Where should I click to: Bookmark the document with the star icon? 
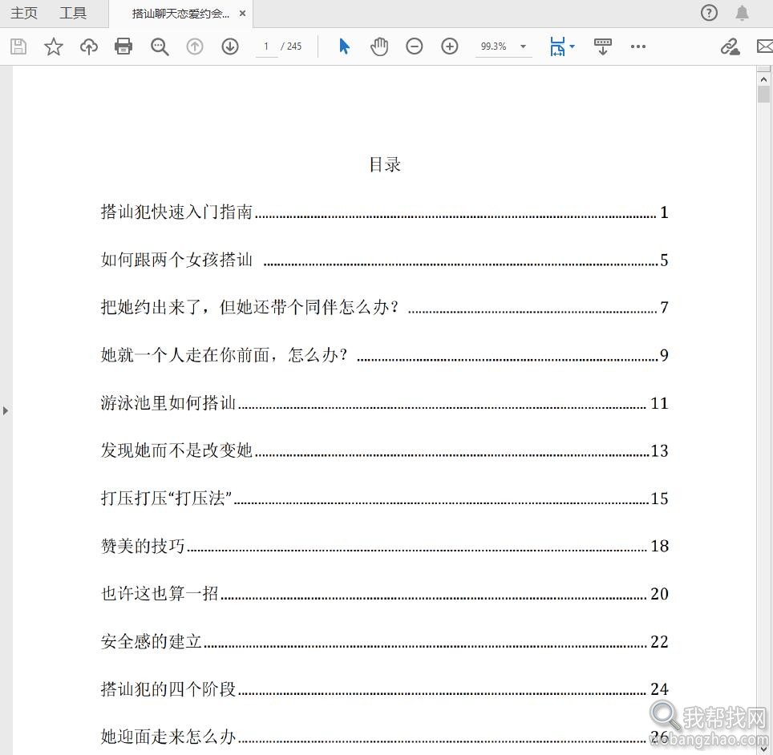pos(53,46)
